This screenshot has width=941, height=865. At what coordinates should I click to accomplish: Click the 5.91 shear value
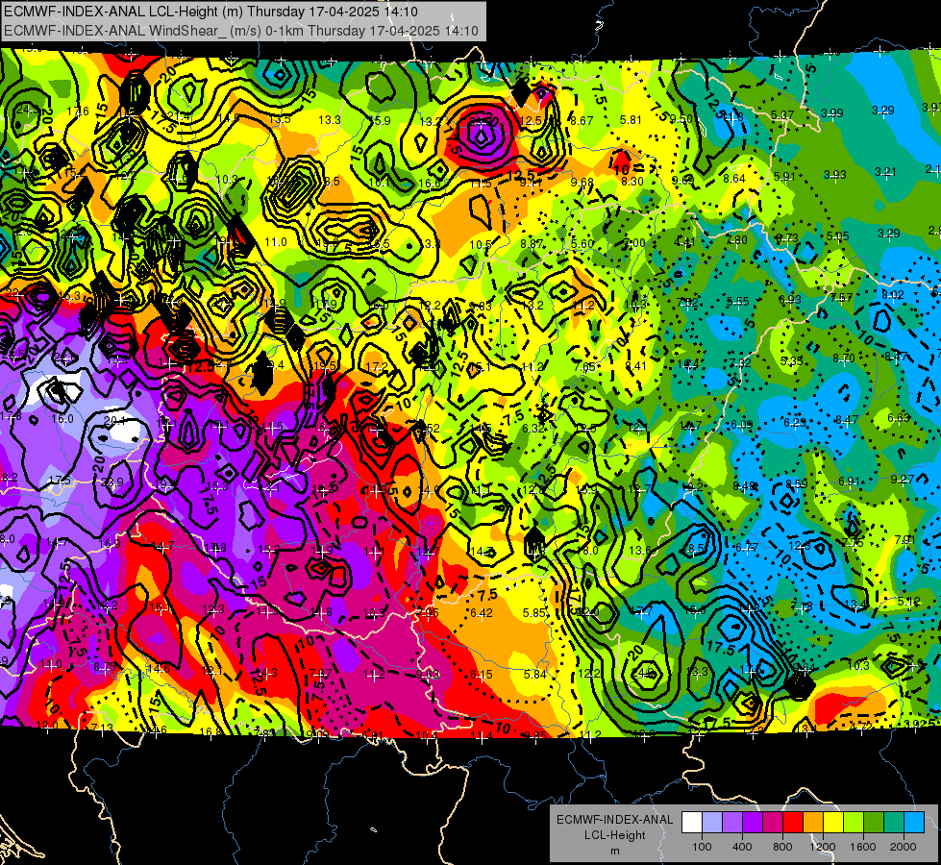(784, 177)
